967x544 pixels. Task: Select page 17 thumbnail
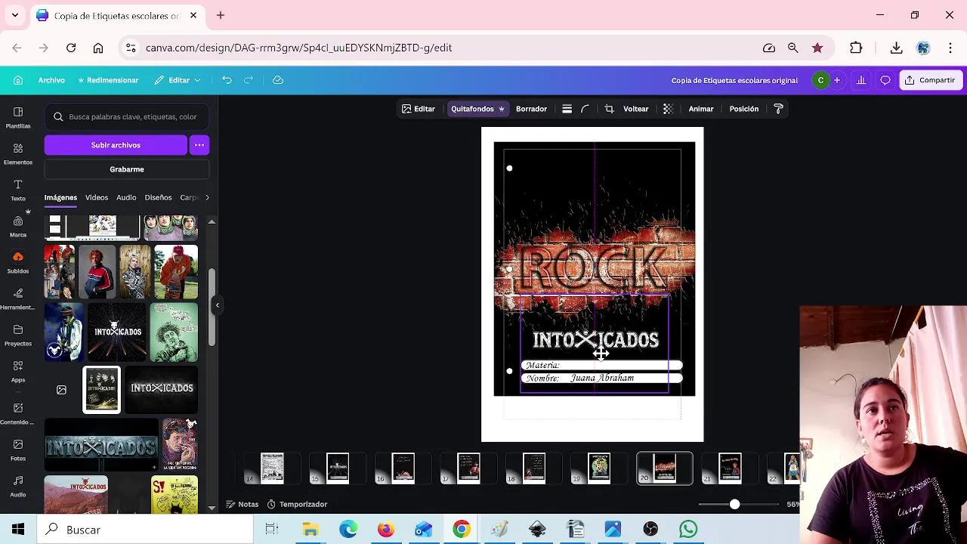click(x=468, y=468)
